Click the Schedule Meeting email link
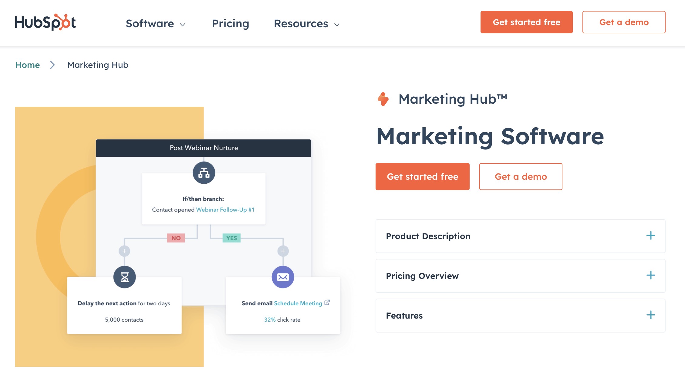Viewport: 685px width, 388px height. pyautogui.click(x=298, y=303)
